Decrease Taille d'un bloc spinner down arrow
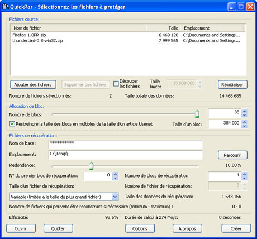Viewport: 257px width, 239px height. (244, 126)
